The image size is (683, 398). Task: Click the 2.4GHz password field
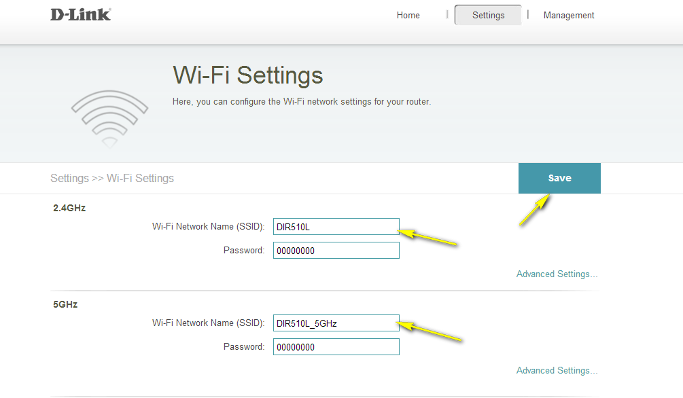[336, 251]
